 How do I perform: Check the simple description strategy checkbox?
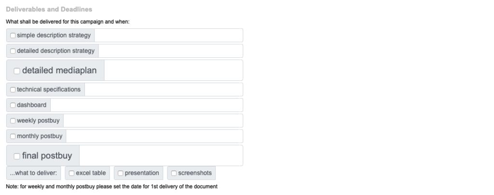(13, 36)
